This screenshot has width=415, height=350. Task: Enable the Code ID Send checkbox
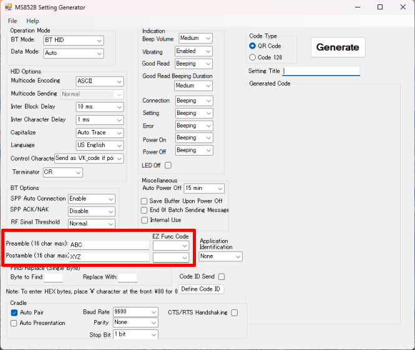click(x=222, y=276)
